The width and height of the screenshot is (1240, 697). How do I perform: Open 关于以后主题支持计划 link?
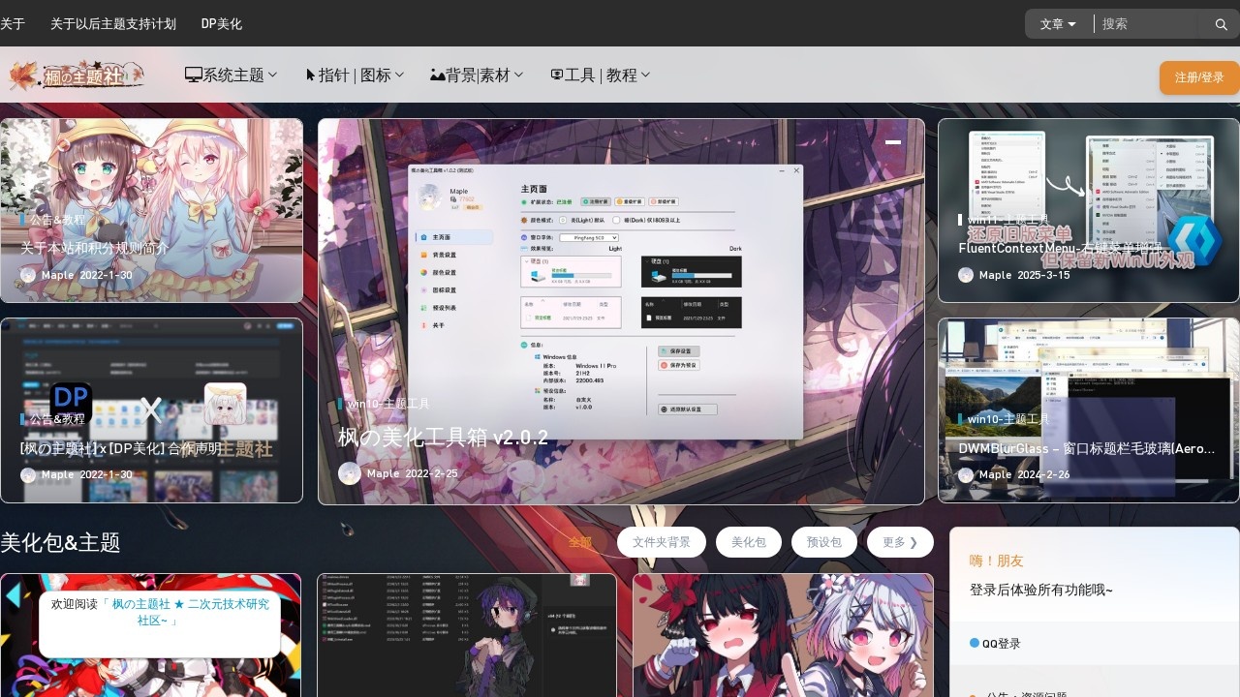[113, 23]
